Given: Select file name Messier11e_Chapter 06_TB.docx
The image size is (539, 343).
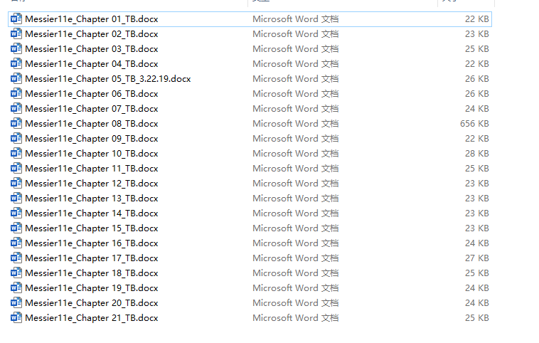Looking at the screenshot, I should [92, 94].
